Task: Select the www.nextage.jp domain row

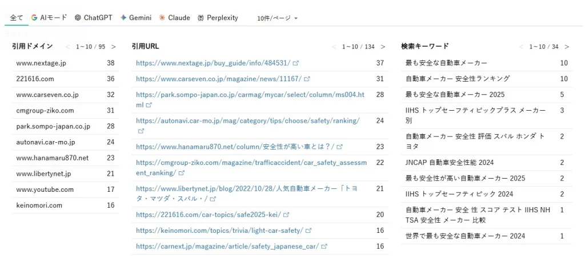Action: pos(65,63)
